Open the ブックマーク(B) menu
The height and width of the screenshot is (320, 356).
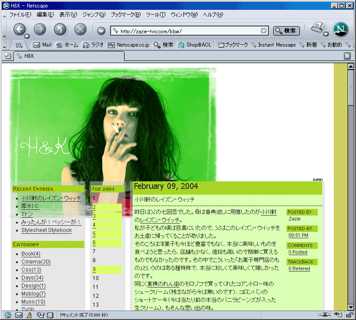tap(125, 15)
